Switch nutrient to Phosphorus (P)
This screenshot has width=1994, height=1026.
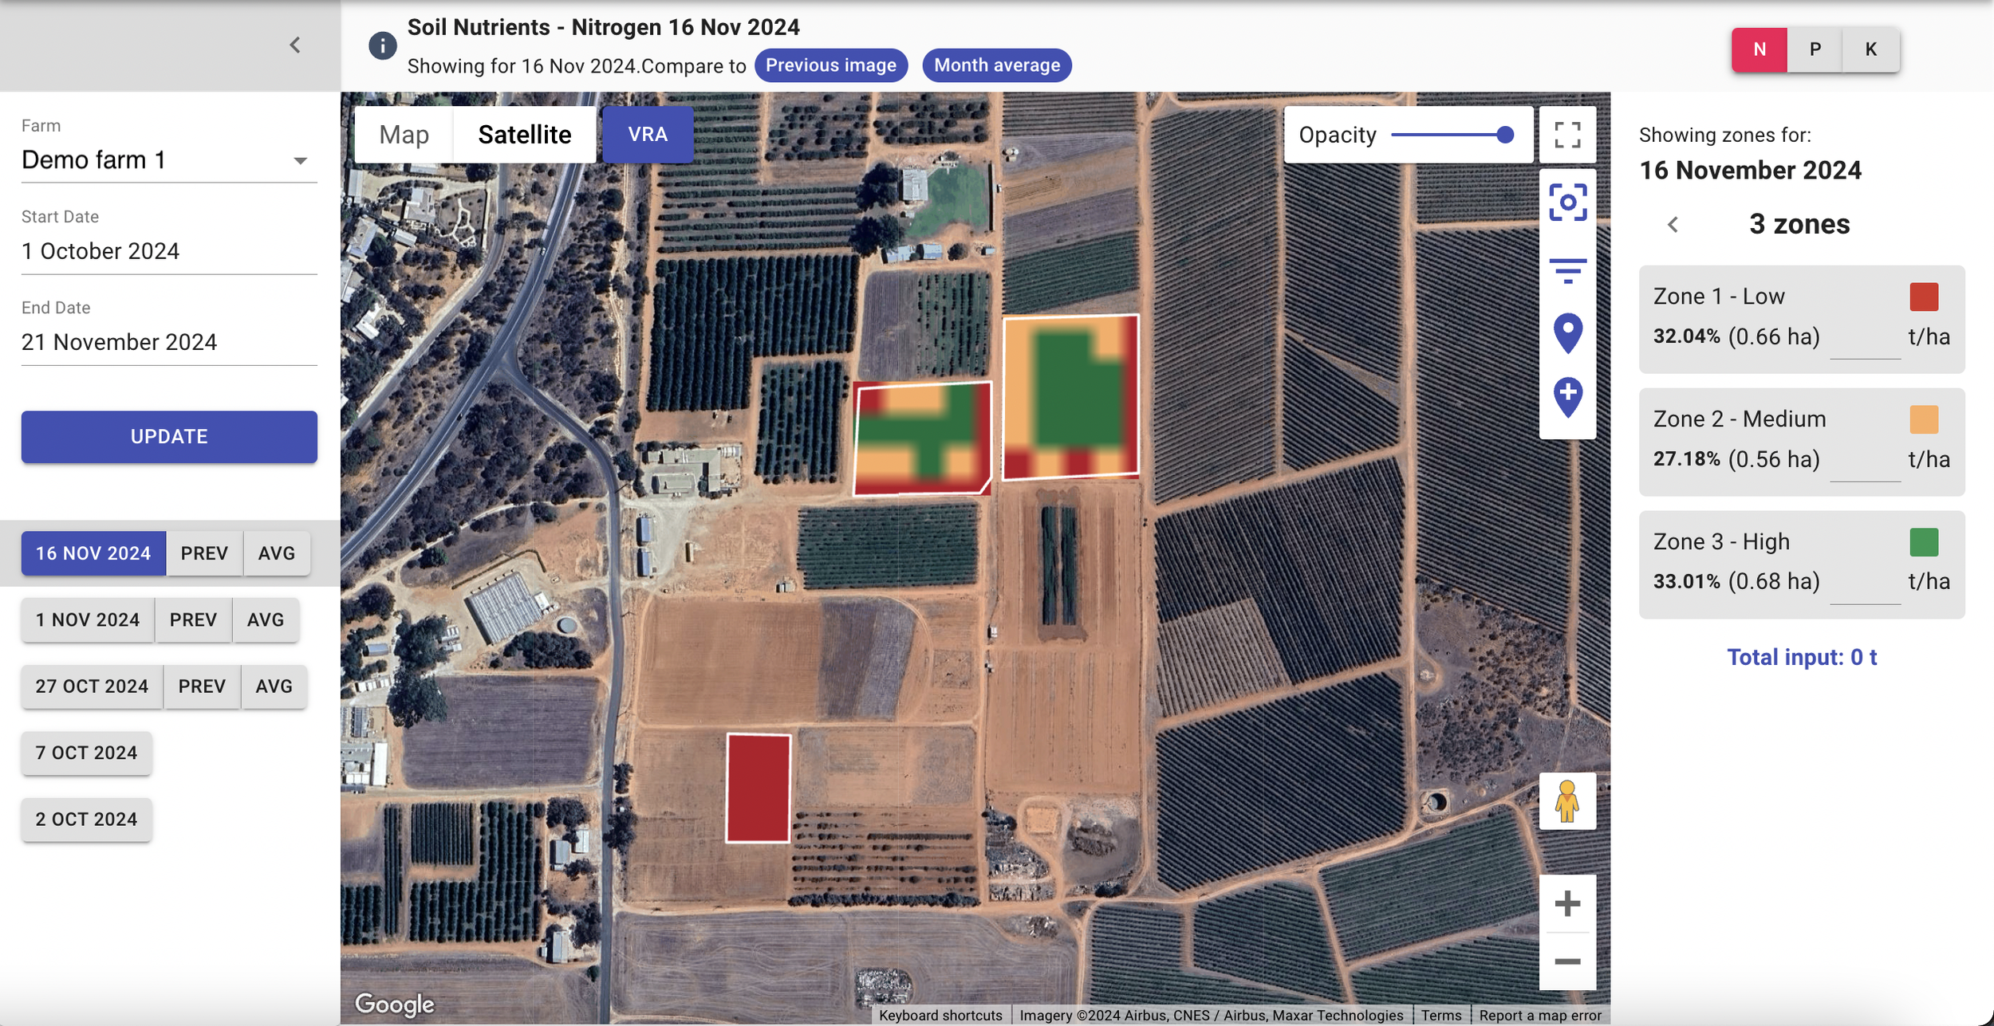point(1815,49)
